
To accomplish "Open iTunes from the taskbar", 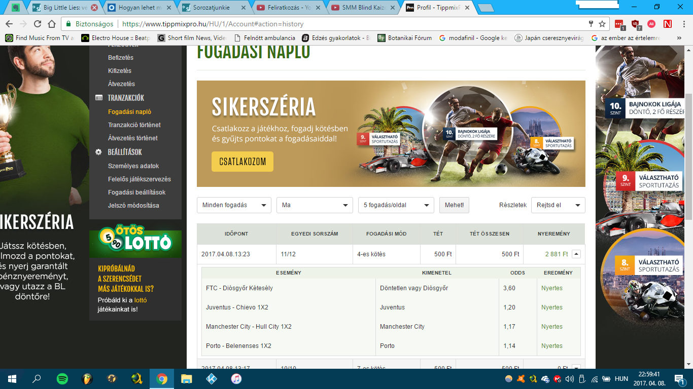I will (236, 378).
